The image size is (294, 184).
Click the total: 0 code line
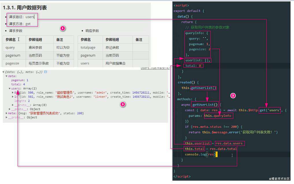point(193,66)
